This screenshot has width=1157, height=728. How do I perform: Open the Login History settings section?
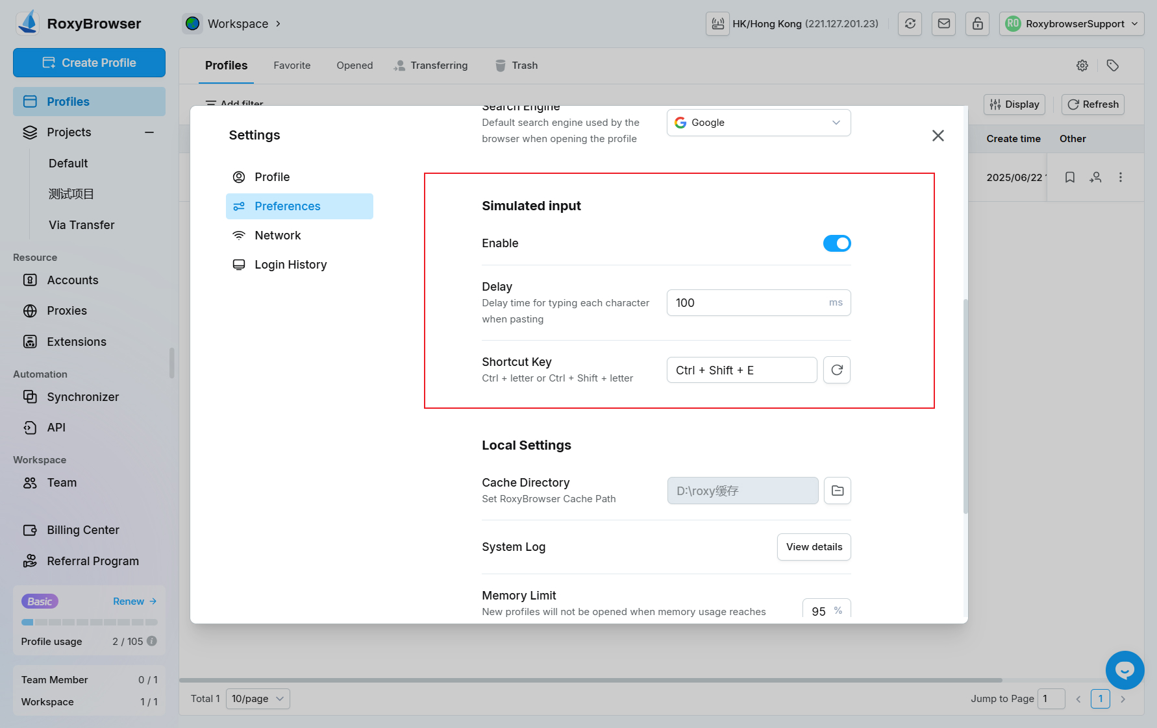290,265
